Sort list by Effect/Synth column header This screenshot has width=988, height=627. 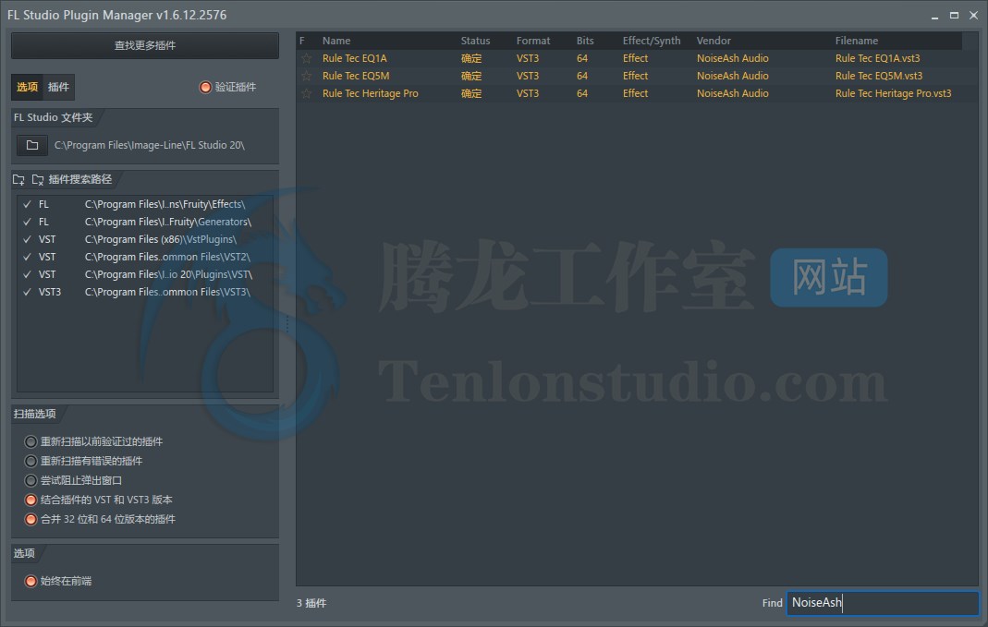point(652,41)
